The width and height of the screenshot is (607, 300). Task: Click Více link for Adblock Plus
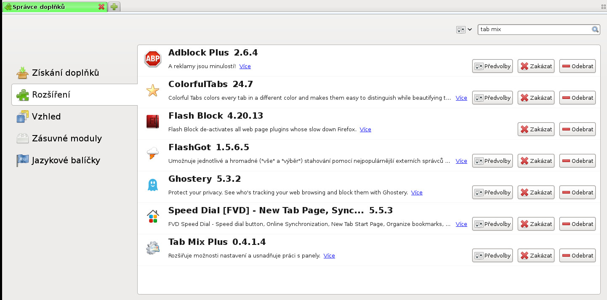click(x=245, y=66)
